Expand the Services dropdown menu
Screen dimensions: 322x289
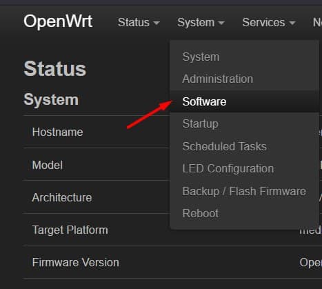click(x=268, y=23)
